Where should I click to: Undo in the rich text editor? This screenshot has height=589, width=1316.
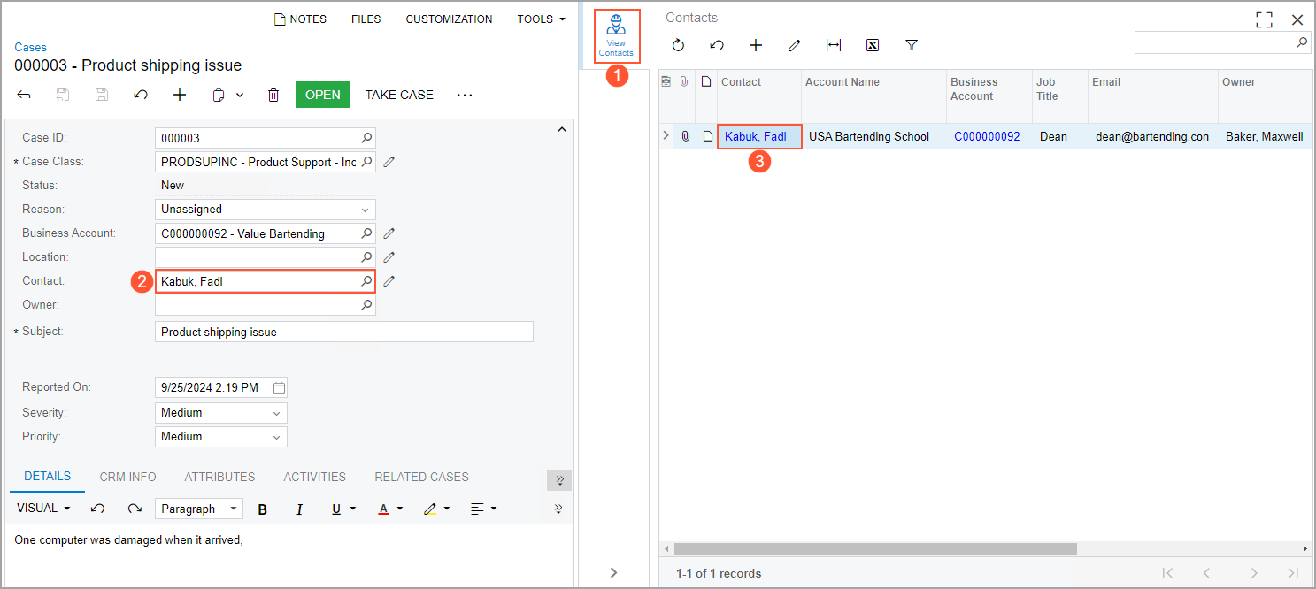point(98,509)
